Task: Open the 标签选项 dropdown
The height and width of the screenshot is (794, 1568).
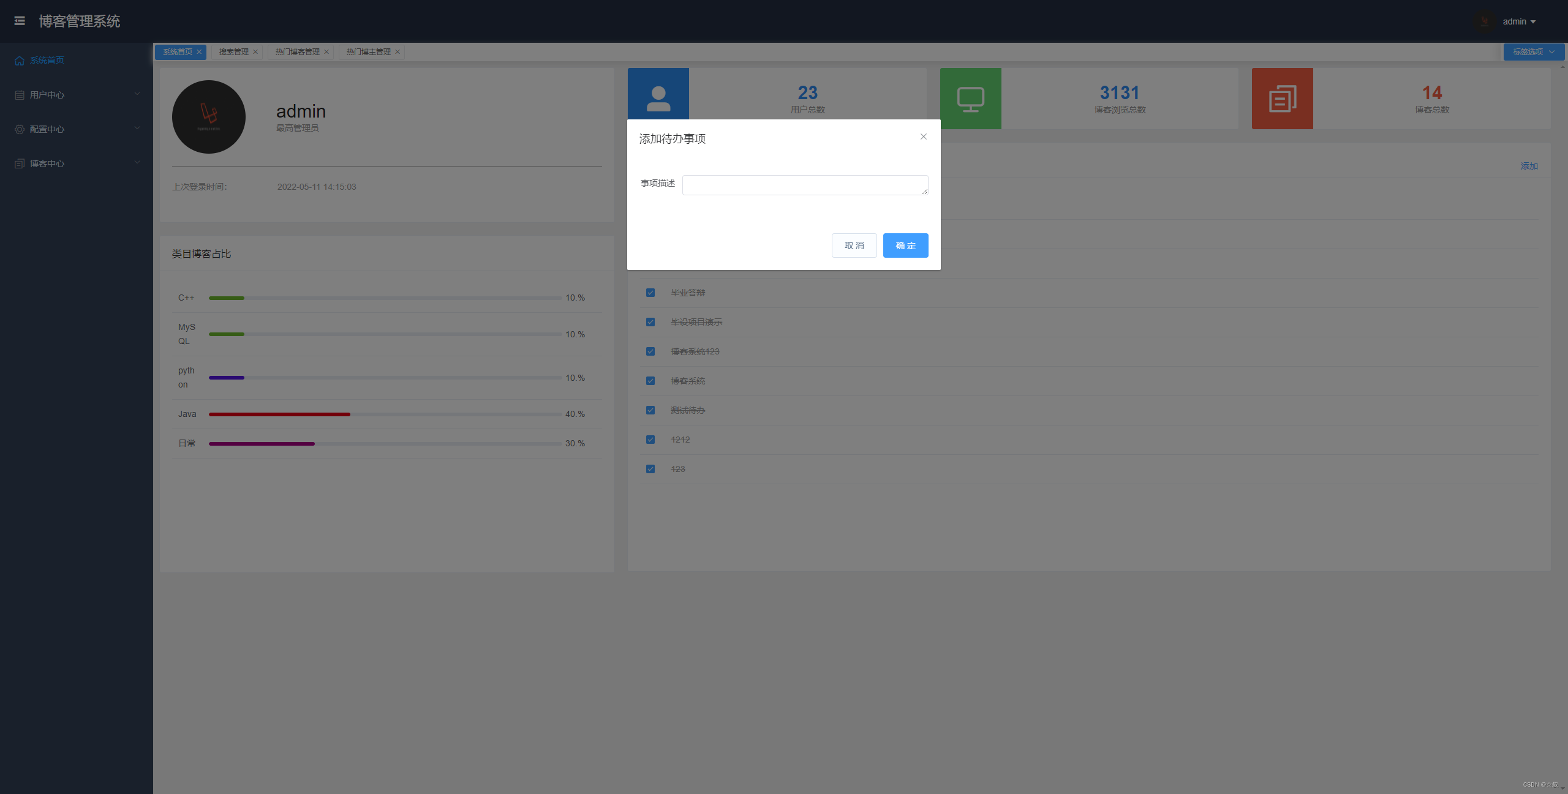Action: pos(1533,52)
